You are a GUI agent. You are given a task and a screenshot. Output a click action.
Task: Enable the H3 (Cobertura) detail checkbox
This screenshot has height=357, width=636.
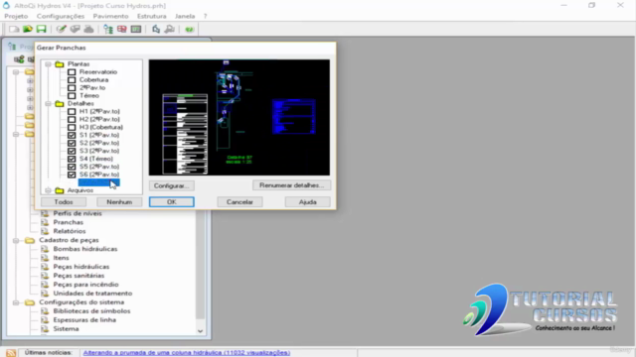72,127
